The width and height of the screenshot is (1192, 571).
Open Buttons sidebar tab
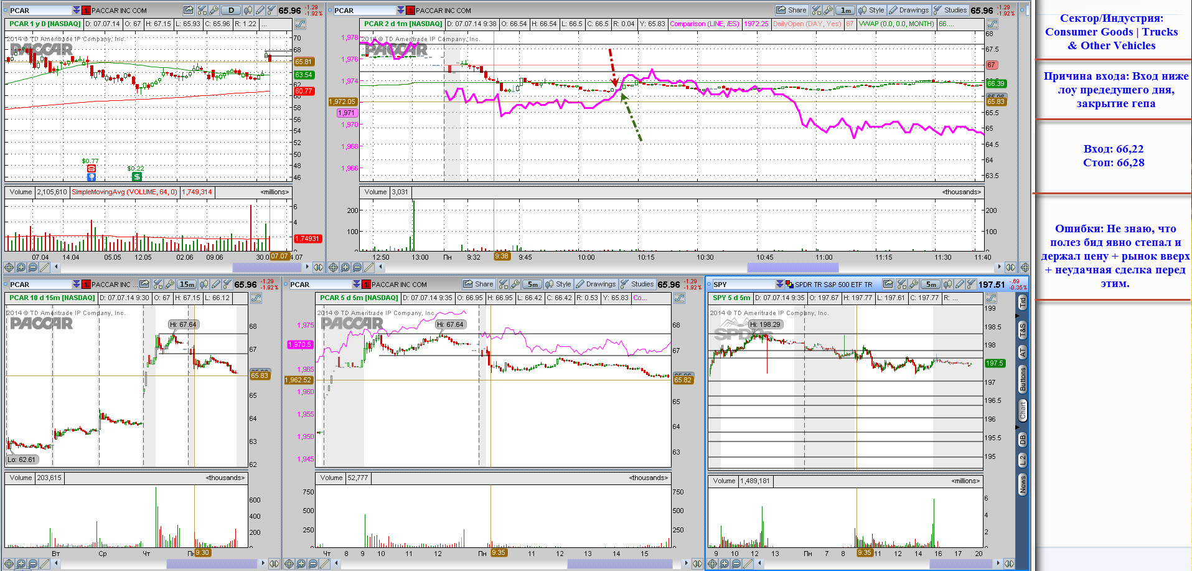pyautogui.click(x=1022, y=379)
